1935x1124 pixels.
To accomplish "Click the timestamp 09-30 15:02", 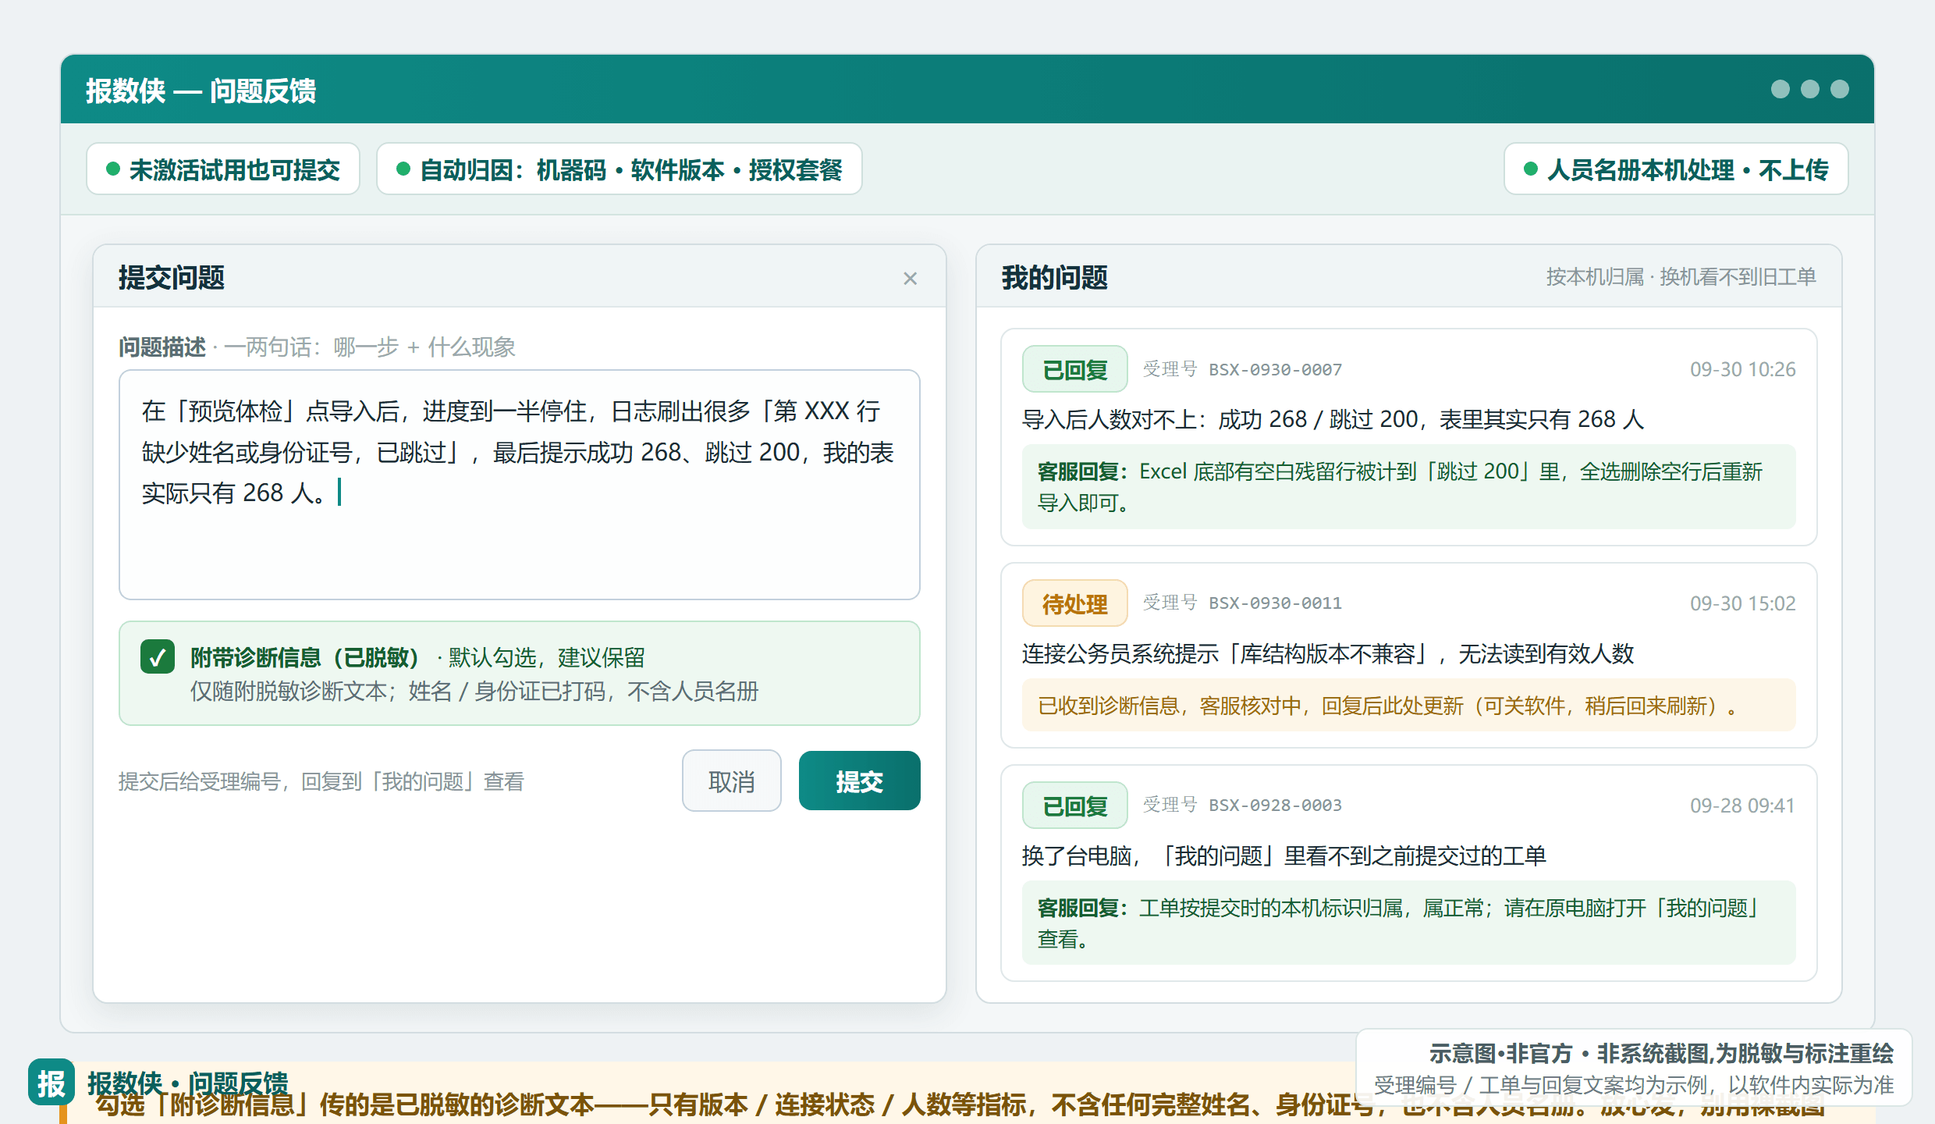I will point(1742,603).
